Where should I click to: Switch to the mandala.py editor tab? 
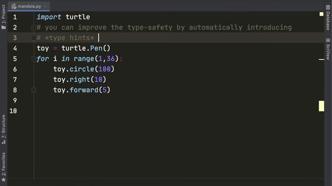pyautogui.click(x=29, y=6)
